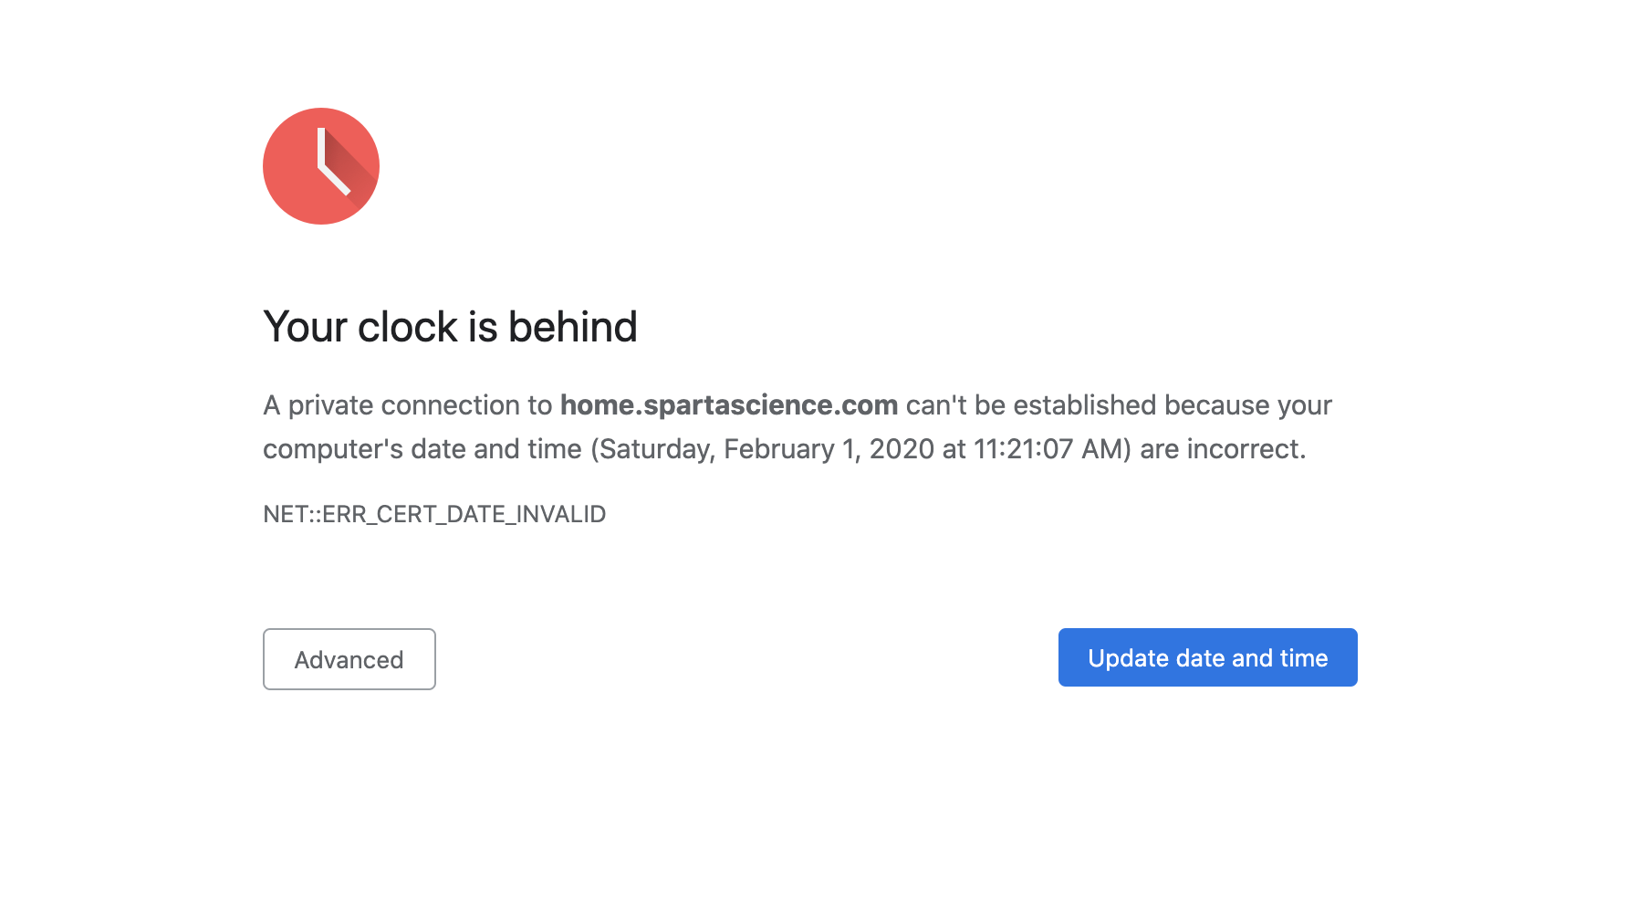Screen dimensions: 1637x913
Task: Click the white clock hands in icon
Action: click(x=333, y=162)
